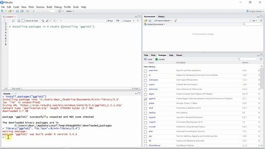This screenshot has width=265, height=149.
Task: Click the Open File folder icon
Action: [10, 11]
